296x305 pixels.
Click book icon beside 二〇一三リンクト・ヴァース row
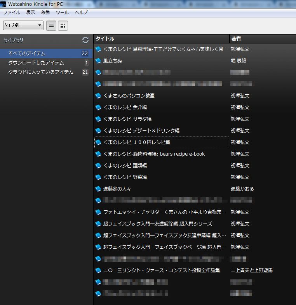click(x=98, y=270)
